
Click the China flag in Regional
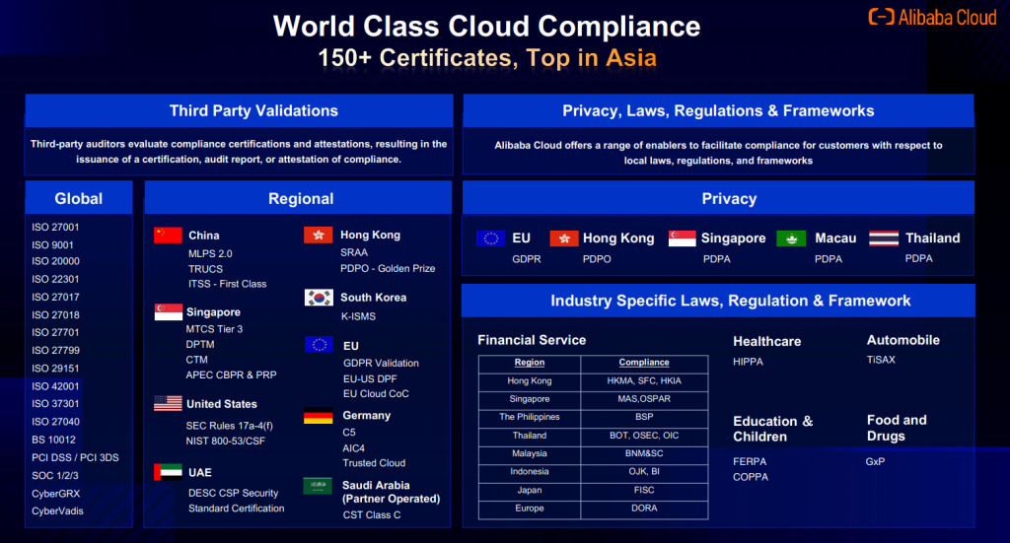coord(168,236)
